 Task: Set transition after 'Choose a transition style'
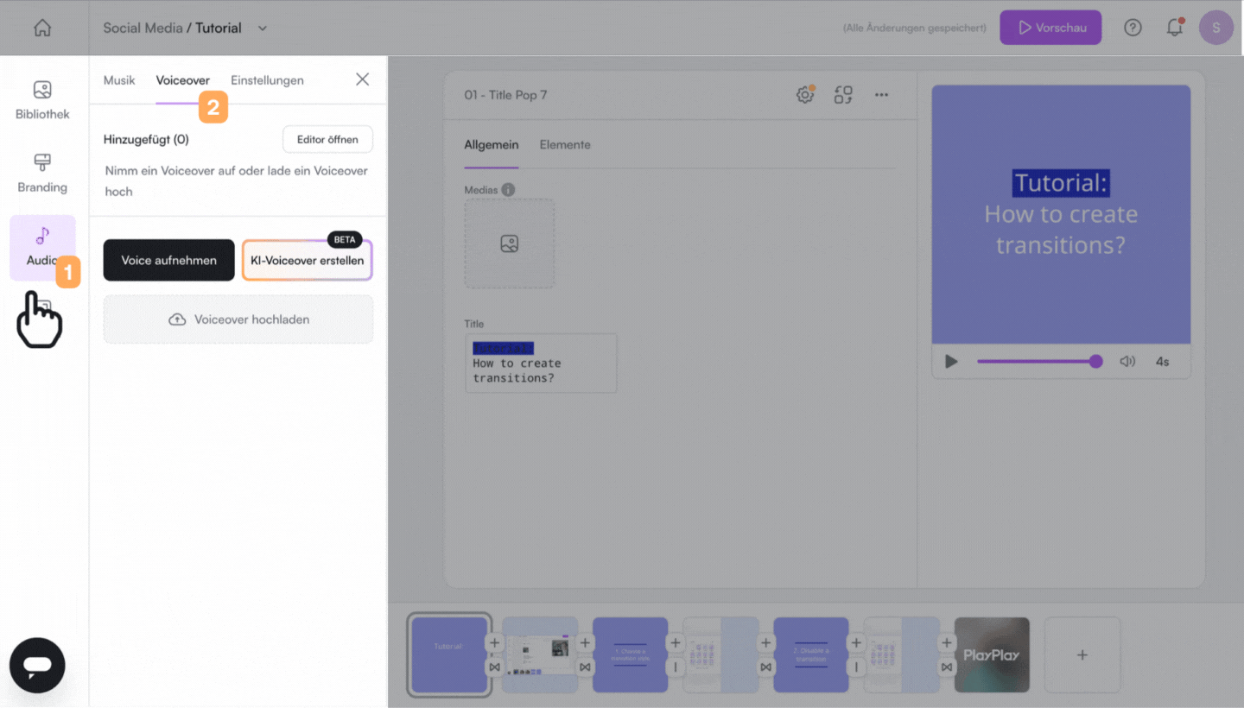point(676,667)
